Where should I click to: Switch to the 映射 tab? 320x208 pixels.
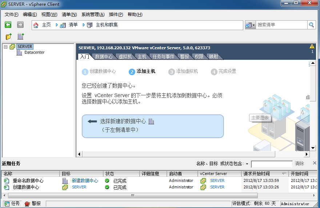pos(213,57)
